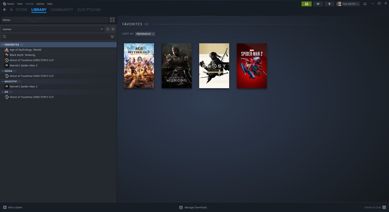The width and height of the screenshot is (389, 212).
Task: Click the Manage Downloads label
Action: (x=196, y=207)
